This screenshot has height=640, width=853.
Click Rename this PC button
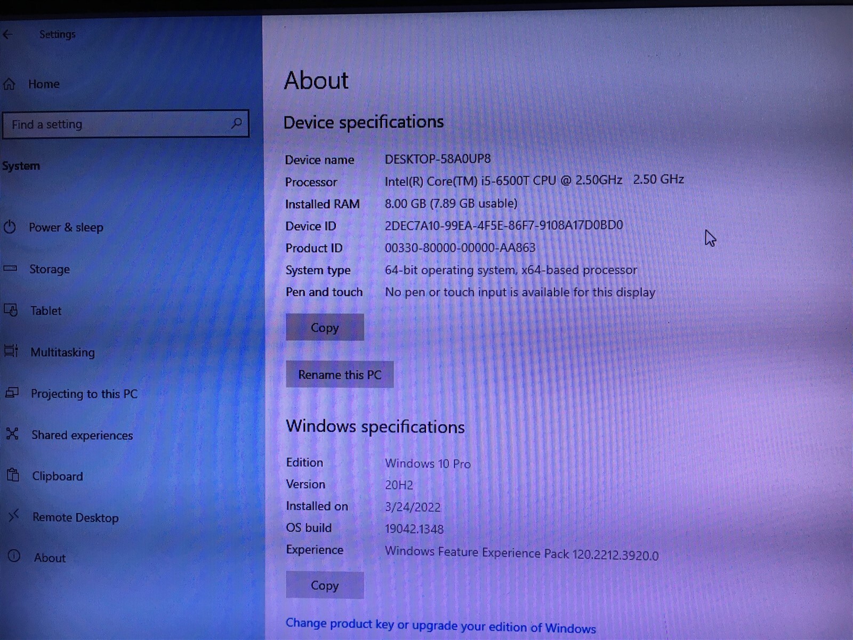pyautogui.click(x=340, y=374)
